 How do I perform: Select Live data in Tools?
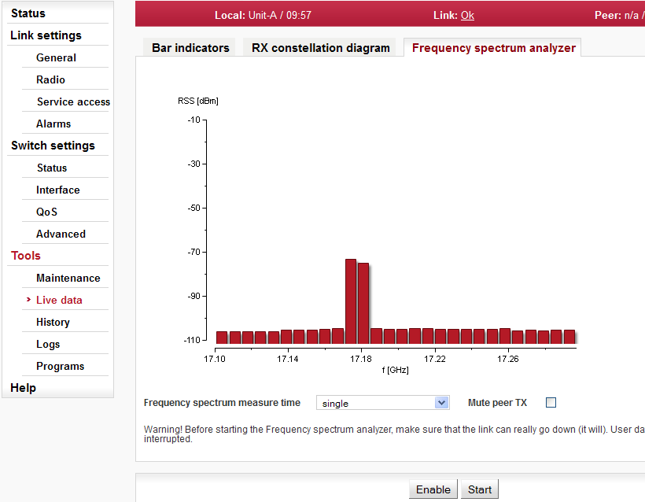tap(59, 300)
